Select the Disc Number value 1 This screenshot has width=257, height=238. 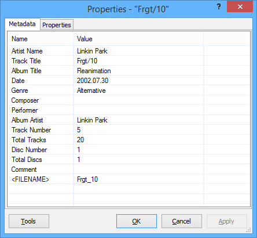[x=79, y=150]
